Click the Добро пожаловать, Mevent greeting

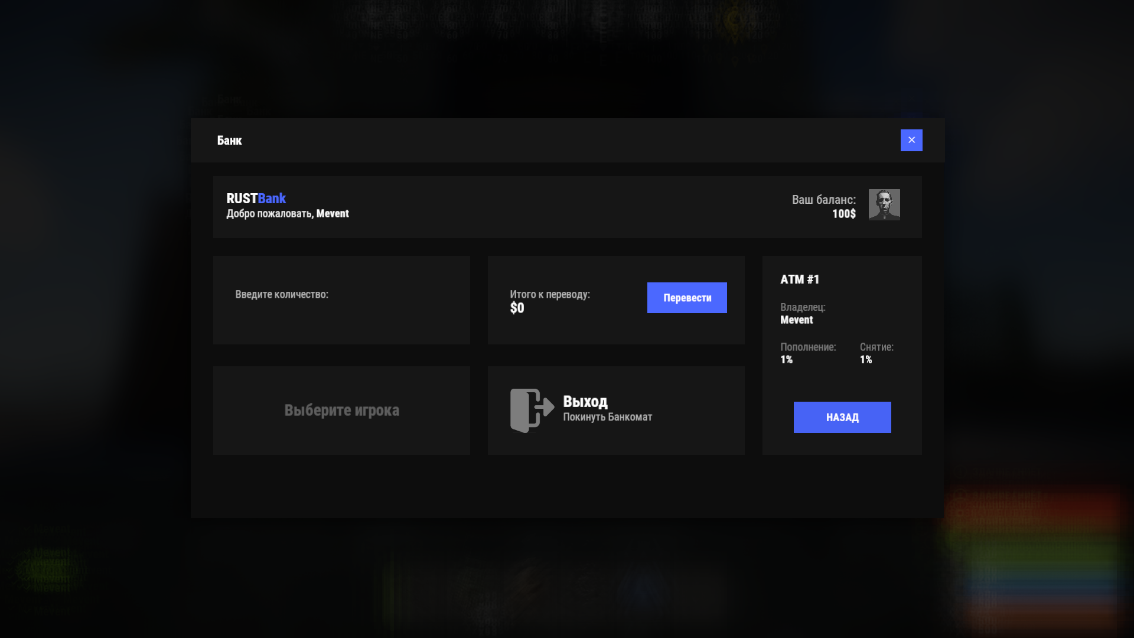pyautogui.click(x=287, y=213)
